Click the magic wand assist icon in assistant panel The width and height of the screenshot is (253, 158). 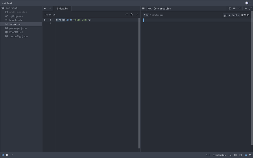239,8
